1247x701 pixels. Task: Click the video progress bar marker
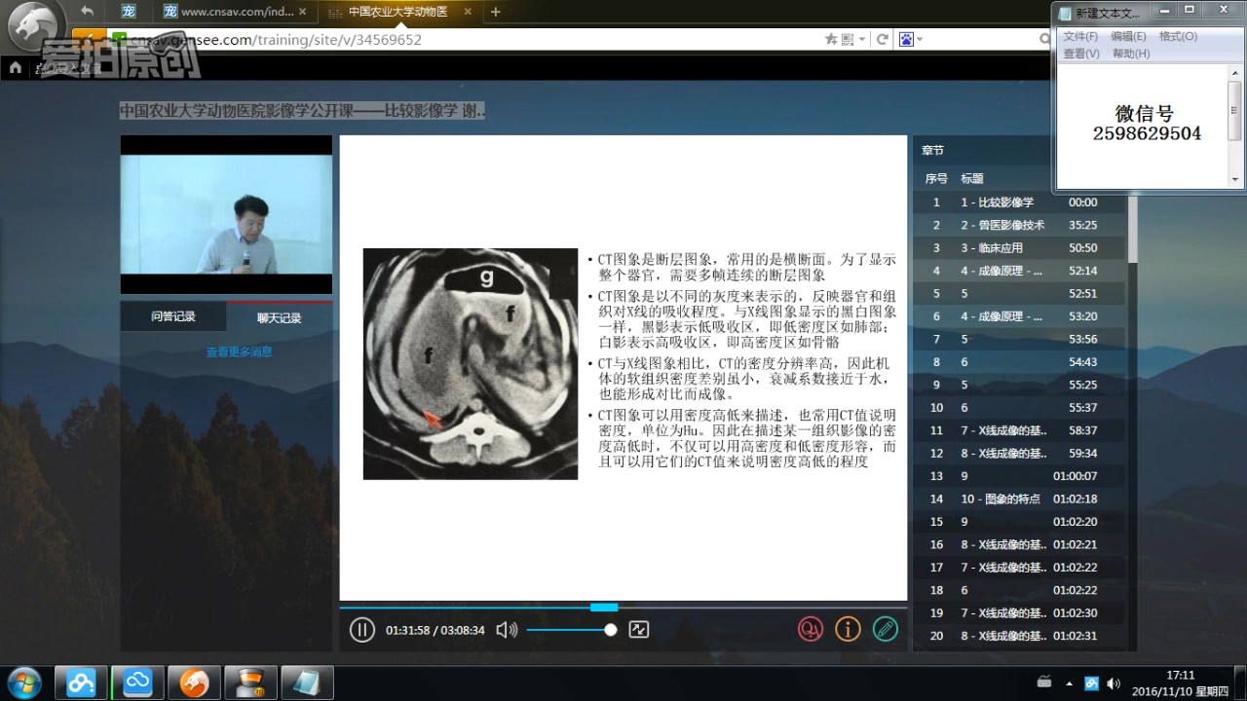[x=604, y=608]
